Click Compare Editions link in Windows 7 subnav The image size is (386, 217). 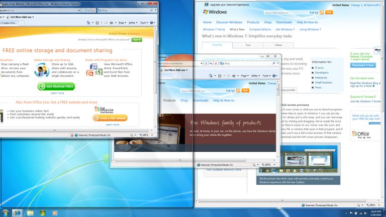pyautogui.click(x=260, y=29)
